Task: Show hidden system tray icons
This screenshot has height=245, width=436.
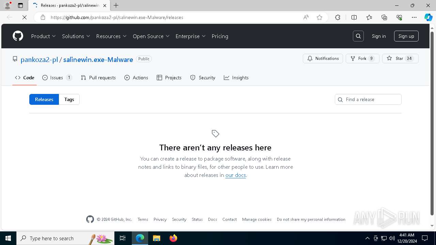Action: (368, 238)
